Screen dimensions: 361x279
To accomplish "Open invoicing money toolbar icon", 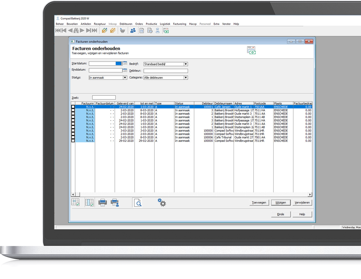I will [166, 30].
